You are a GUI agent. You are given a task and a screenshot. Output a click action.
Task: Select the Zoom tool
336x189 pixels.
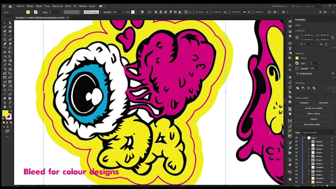coord(10,107)
